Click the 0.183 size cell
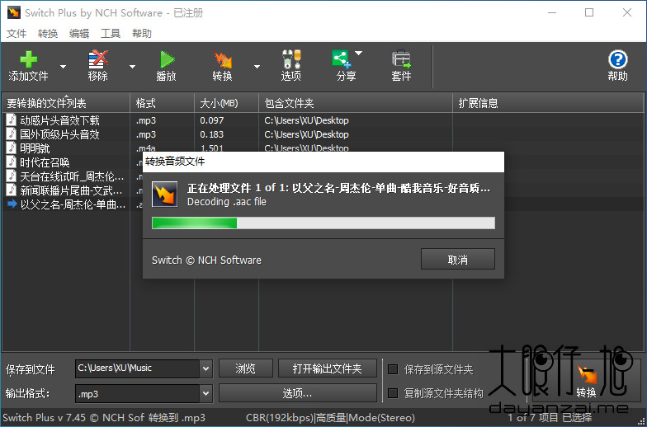This screenshot has width=647, height=427. pos(211,134)
